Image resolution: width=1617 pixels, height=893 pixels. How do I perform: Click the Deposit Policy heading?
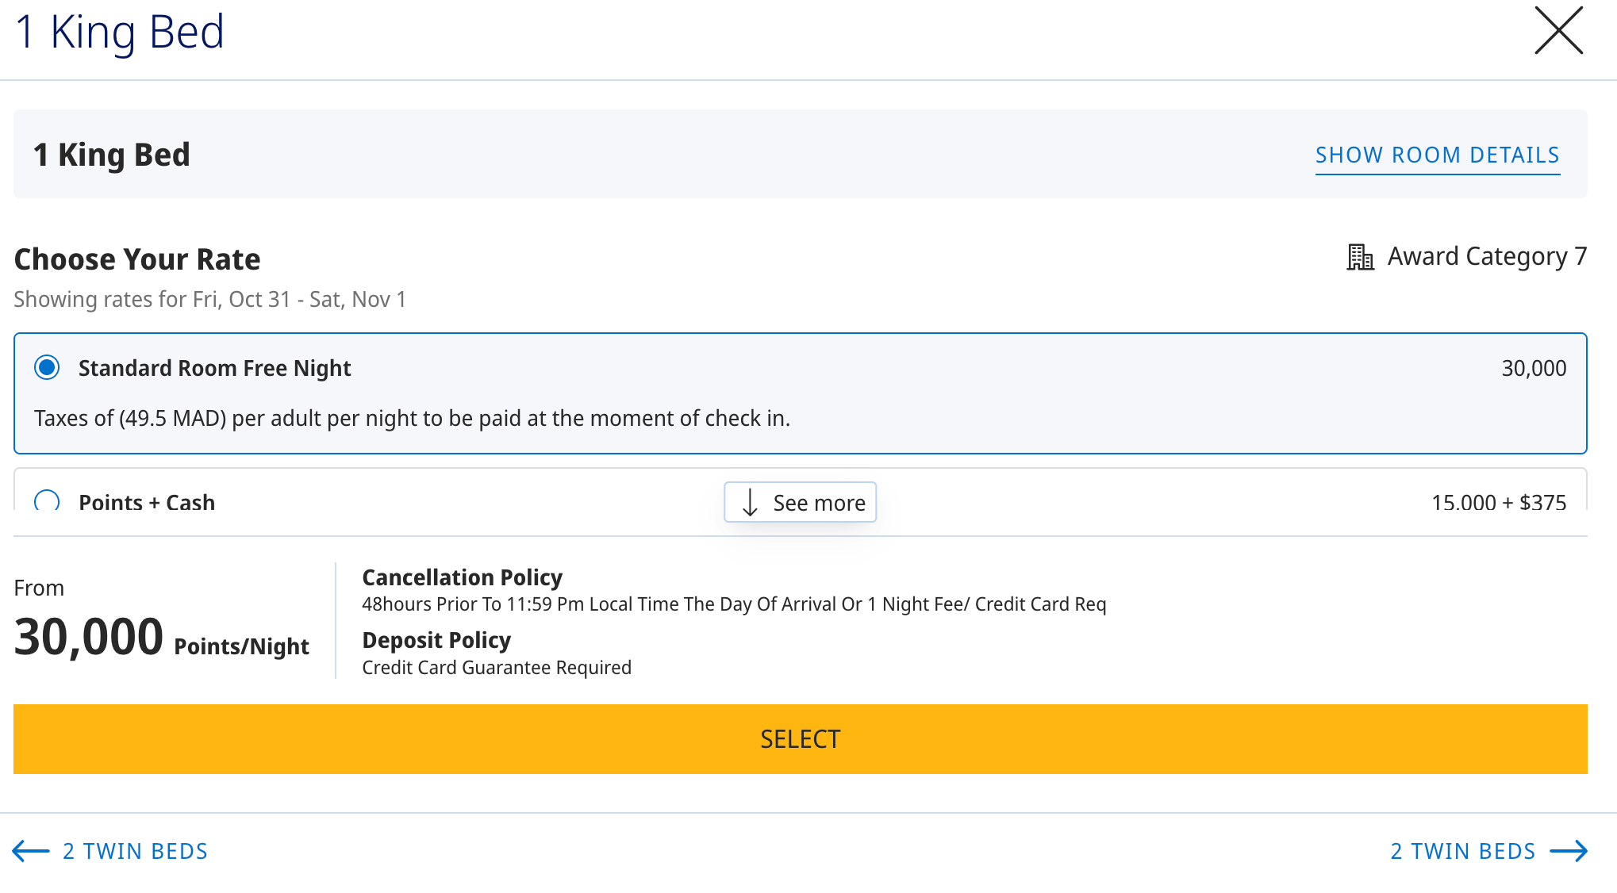point(436,639)
